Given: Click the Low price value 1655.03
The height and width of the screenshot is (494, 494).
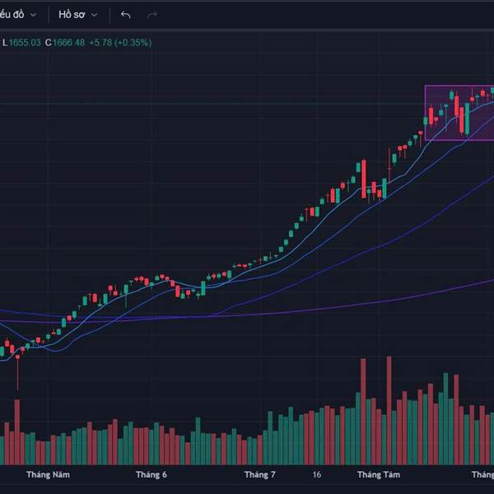Looking at the screenshot, I should (x=25, y=43).
